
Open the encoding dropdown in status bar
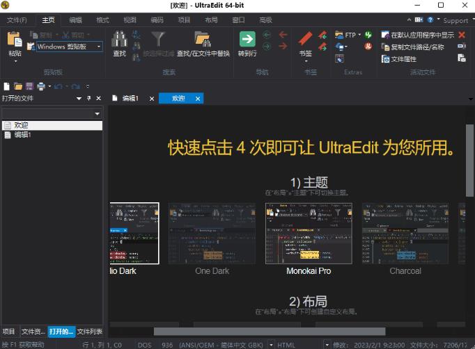click(x=272, y=345)
